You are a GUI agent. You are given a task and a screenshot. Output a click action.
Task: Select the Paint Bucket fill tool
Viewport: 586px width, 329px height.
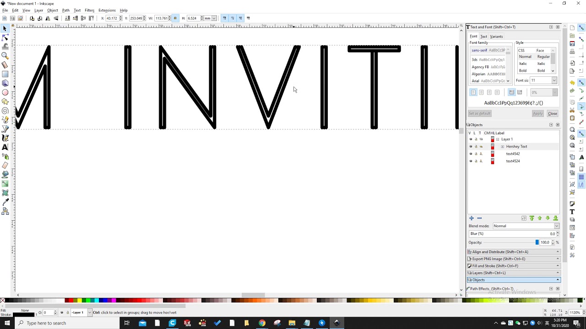[x=5, y=175]
